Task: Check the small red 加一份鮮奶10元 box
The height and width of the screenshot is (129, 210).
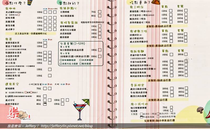Action: [x=19, y=15]
